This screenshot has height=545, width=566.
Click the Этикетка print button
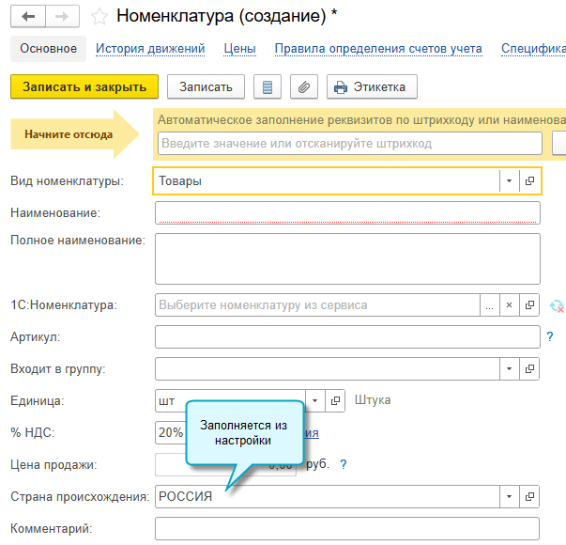click(x=372, y=87)
